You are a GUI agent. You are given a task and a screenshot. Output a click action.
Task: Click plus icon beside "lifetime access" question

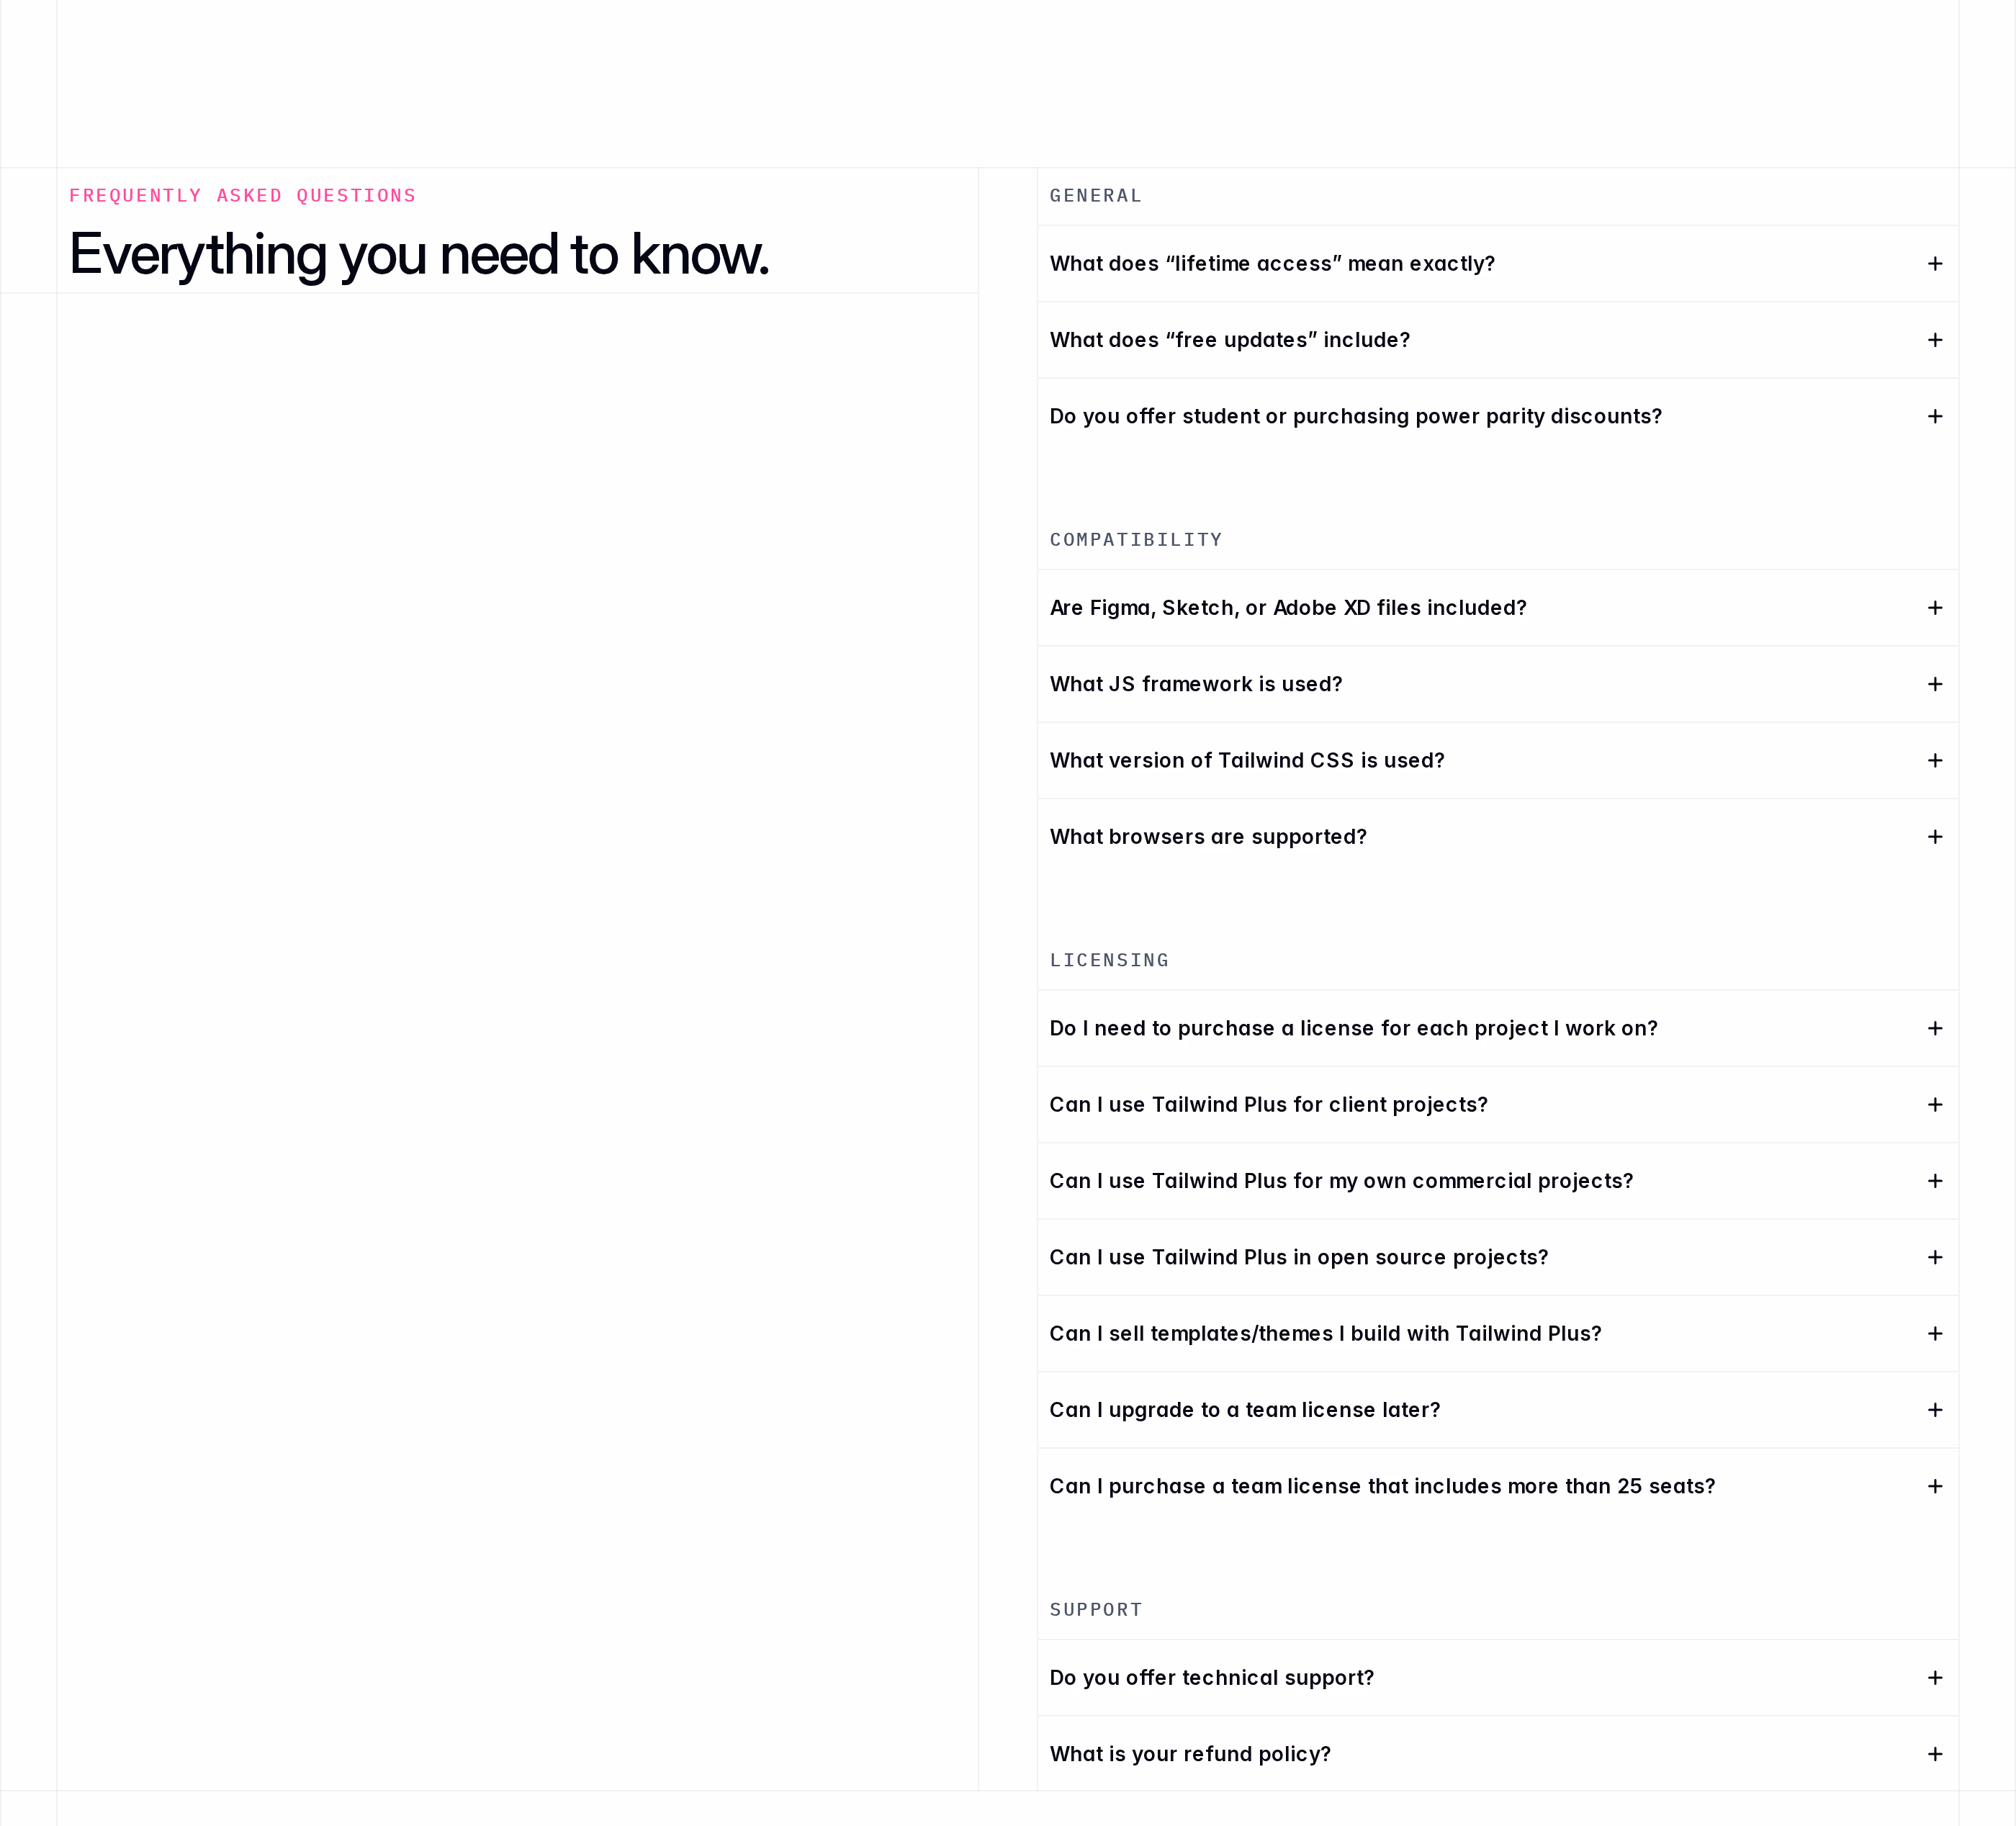pyautogui.click(x=1934, y=264)
